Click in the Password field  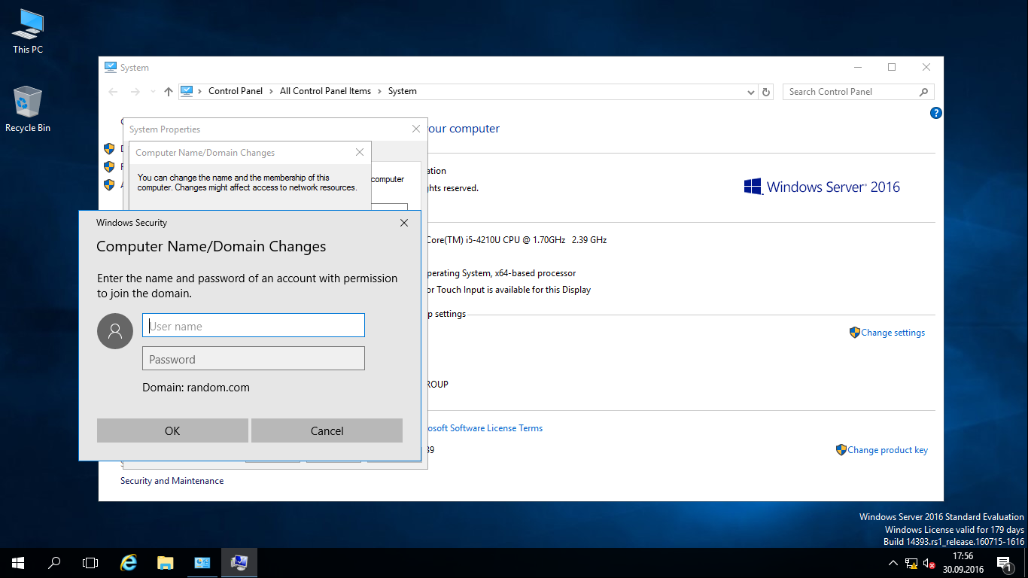tap(254, 358)
